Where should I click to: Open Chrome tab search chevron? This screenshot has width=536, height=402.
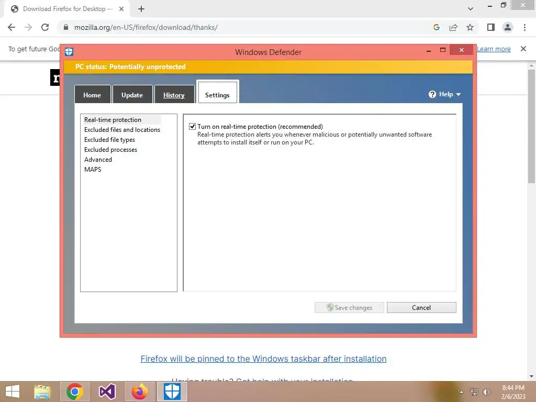pos(471,9)
